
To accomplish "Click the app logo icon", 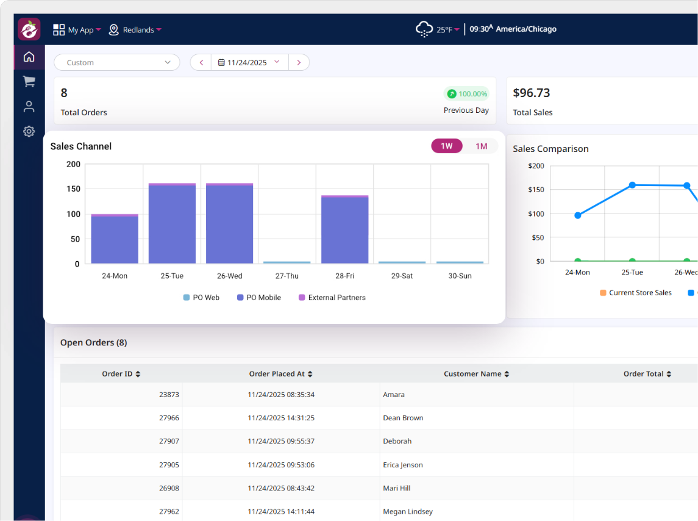I will coord(29,29).
